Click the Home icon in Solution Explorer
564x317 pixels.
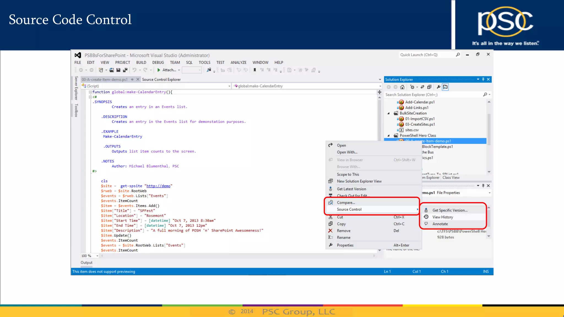(x=402, y=87)
